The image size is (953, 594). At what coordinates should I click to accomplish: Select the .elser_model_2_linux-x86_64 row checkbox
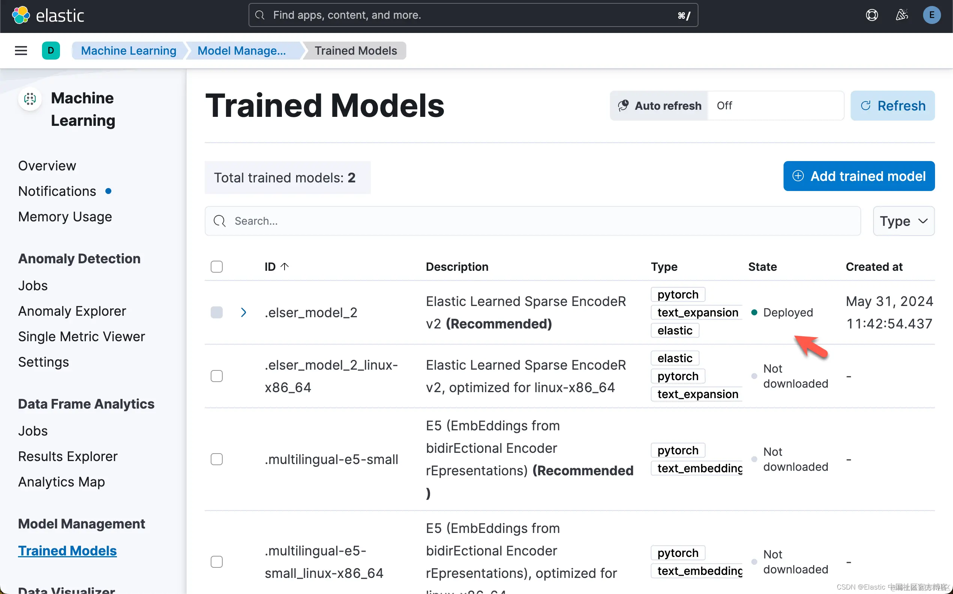click(x=217, y=376)
